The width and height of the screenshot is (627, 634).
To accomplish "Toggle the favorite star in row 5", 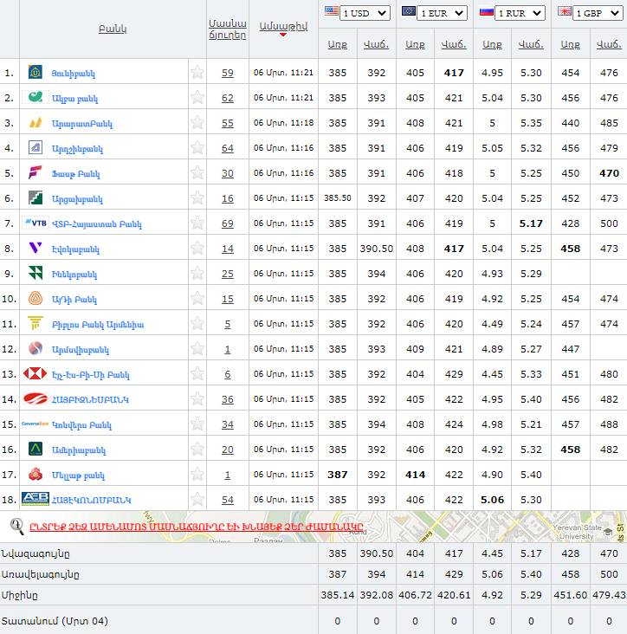I will pos(197,172).
